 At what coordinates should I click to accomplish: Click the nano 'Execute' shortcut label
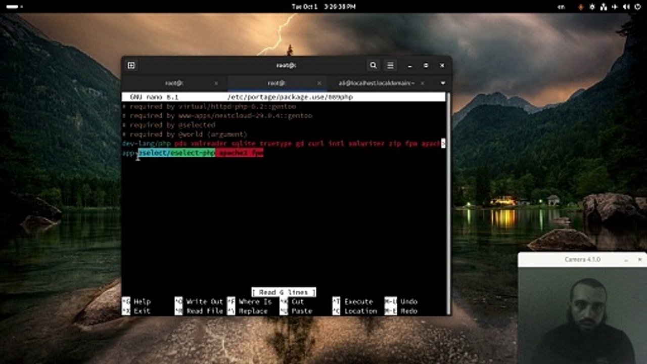tap(358, 302)
